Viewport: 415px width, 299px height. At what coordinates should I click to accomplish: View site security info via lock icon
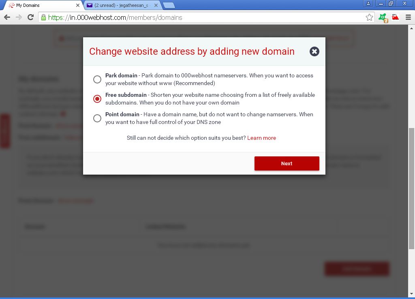(x=43, y=17)
